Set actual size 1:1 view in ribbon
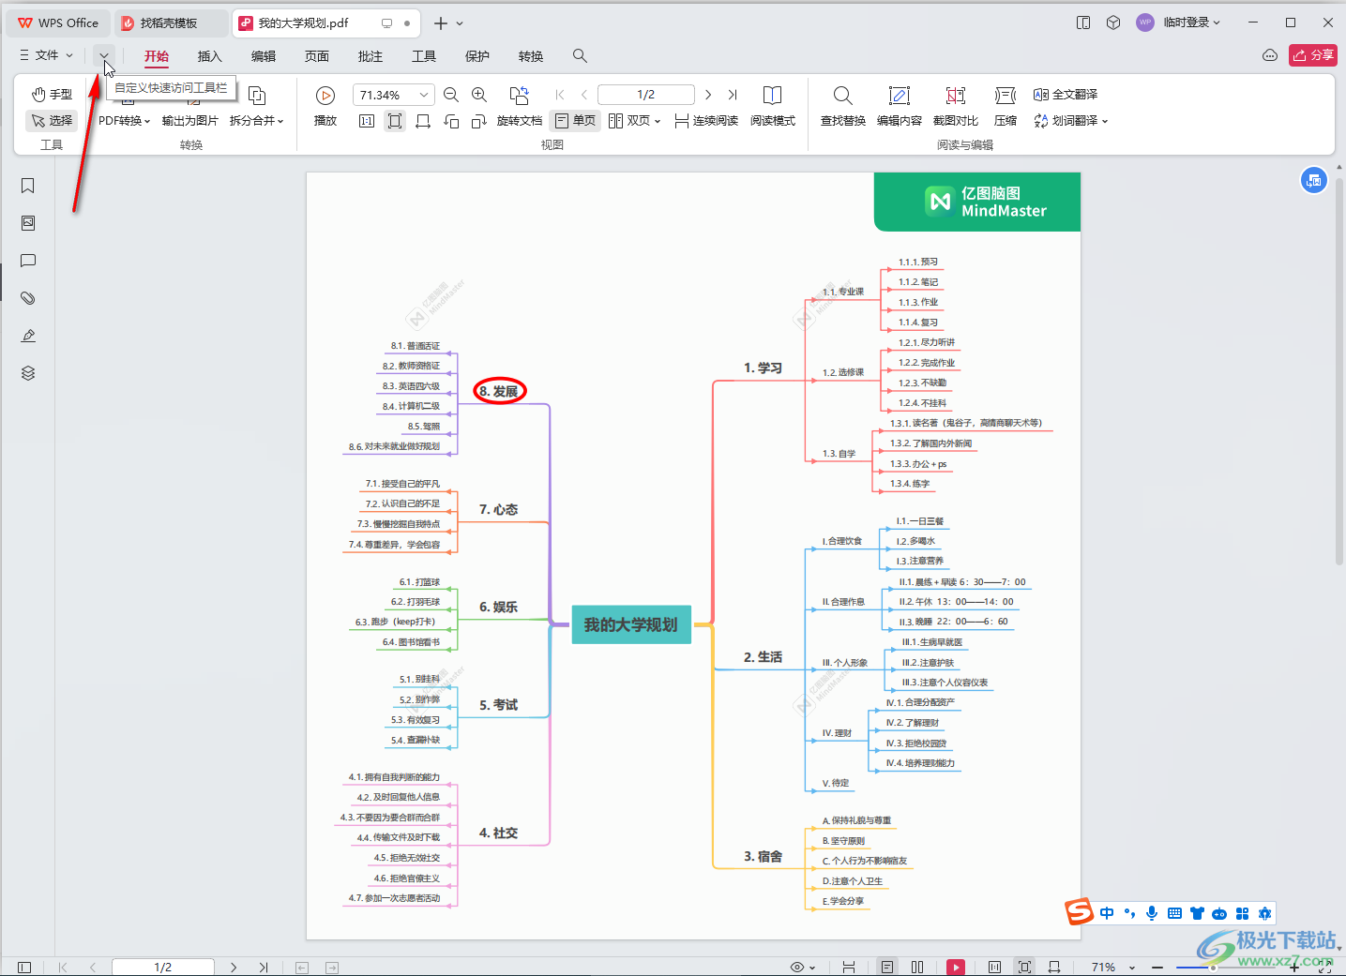Viewport: 1346px width, 976px height. (367, 121)
